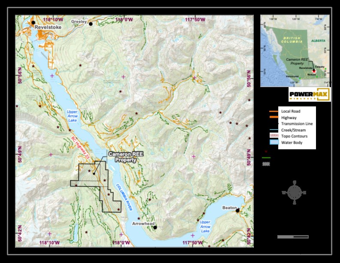Select the Arrowhead location marker

[155, 228]
